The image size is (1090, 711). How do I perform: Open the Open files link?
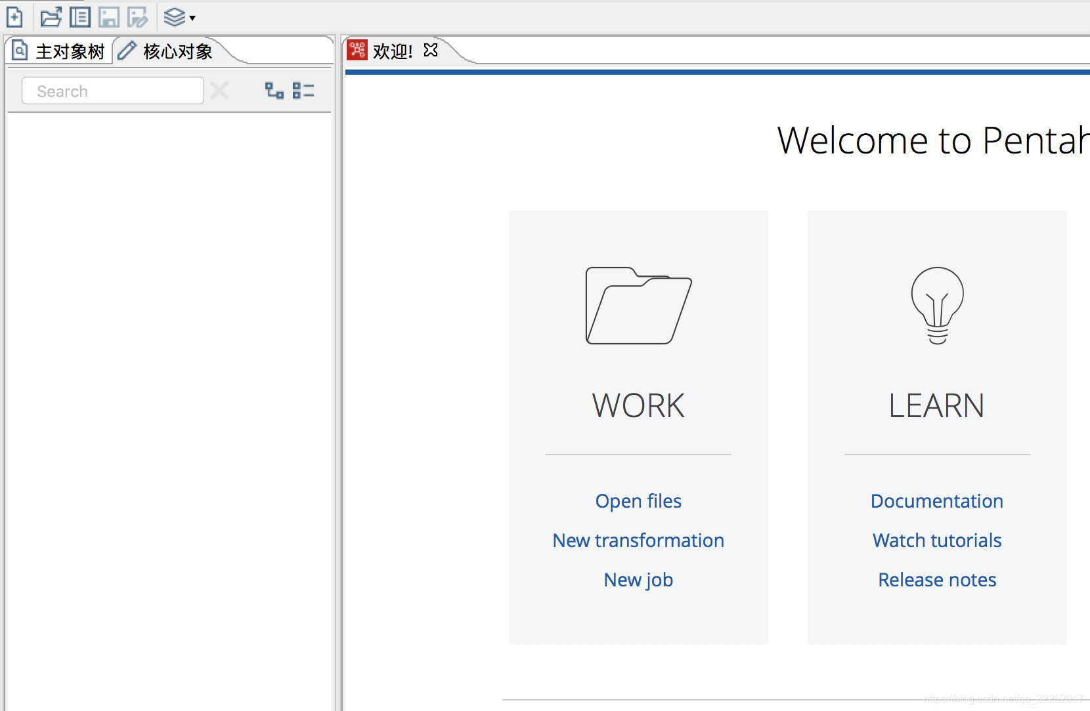point(638,501)
